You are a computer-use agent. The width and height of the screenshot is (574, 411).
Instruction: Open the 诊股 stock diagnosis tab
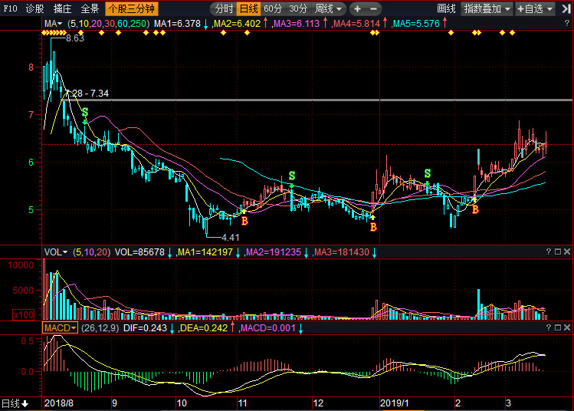pos(34,9)
